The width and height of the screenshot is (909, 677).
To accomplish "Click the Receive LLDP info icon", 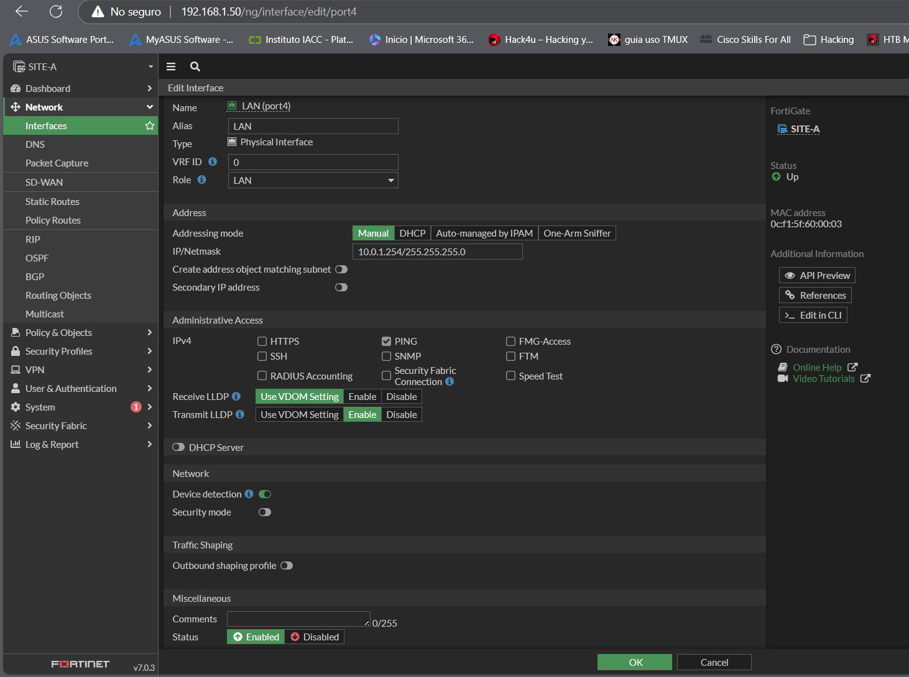I will coord(236,396).
